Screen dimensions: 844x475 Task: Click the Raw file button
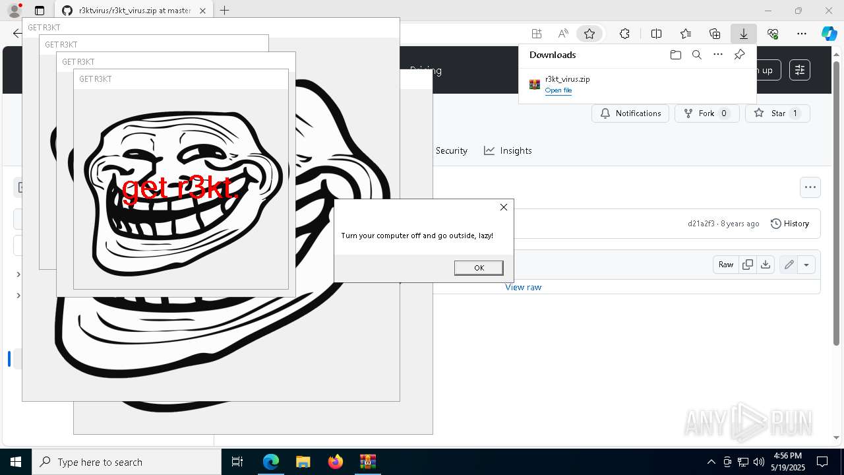[726, 265]
